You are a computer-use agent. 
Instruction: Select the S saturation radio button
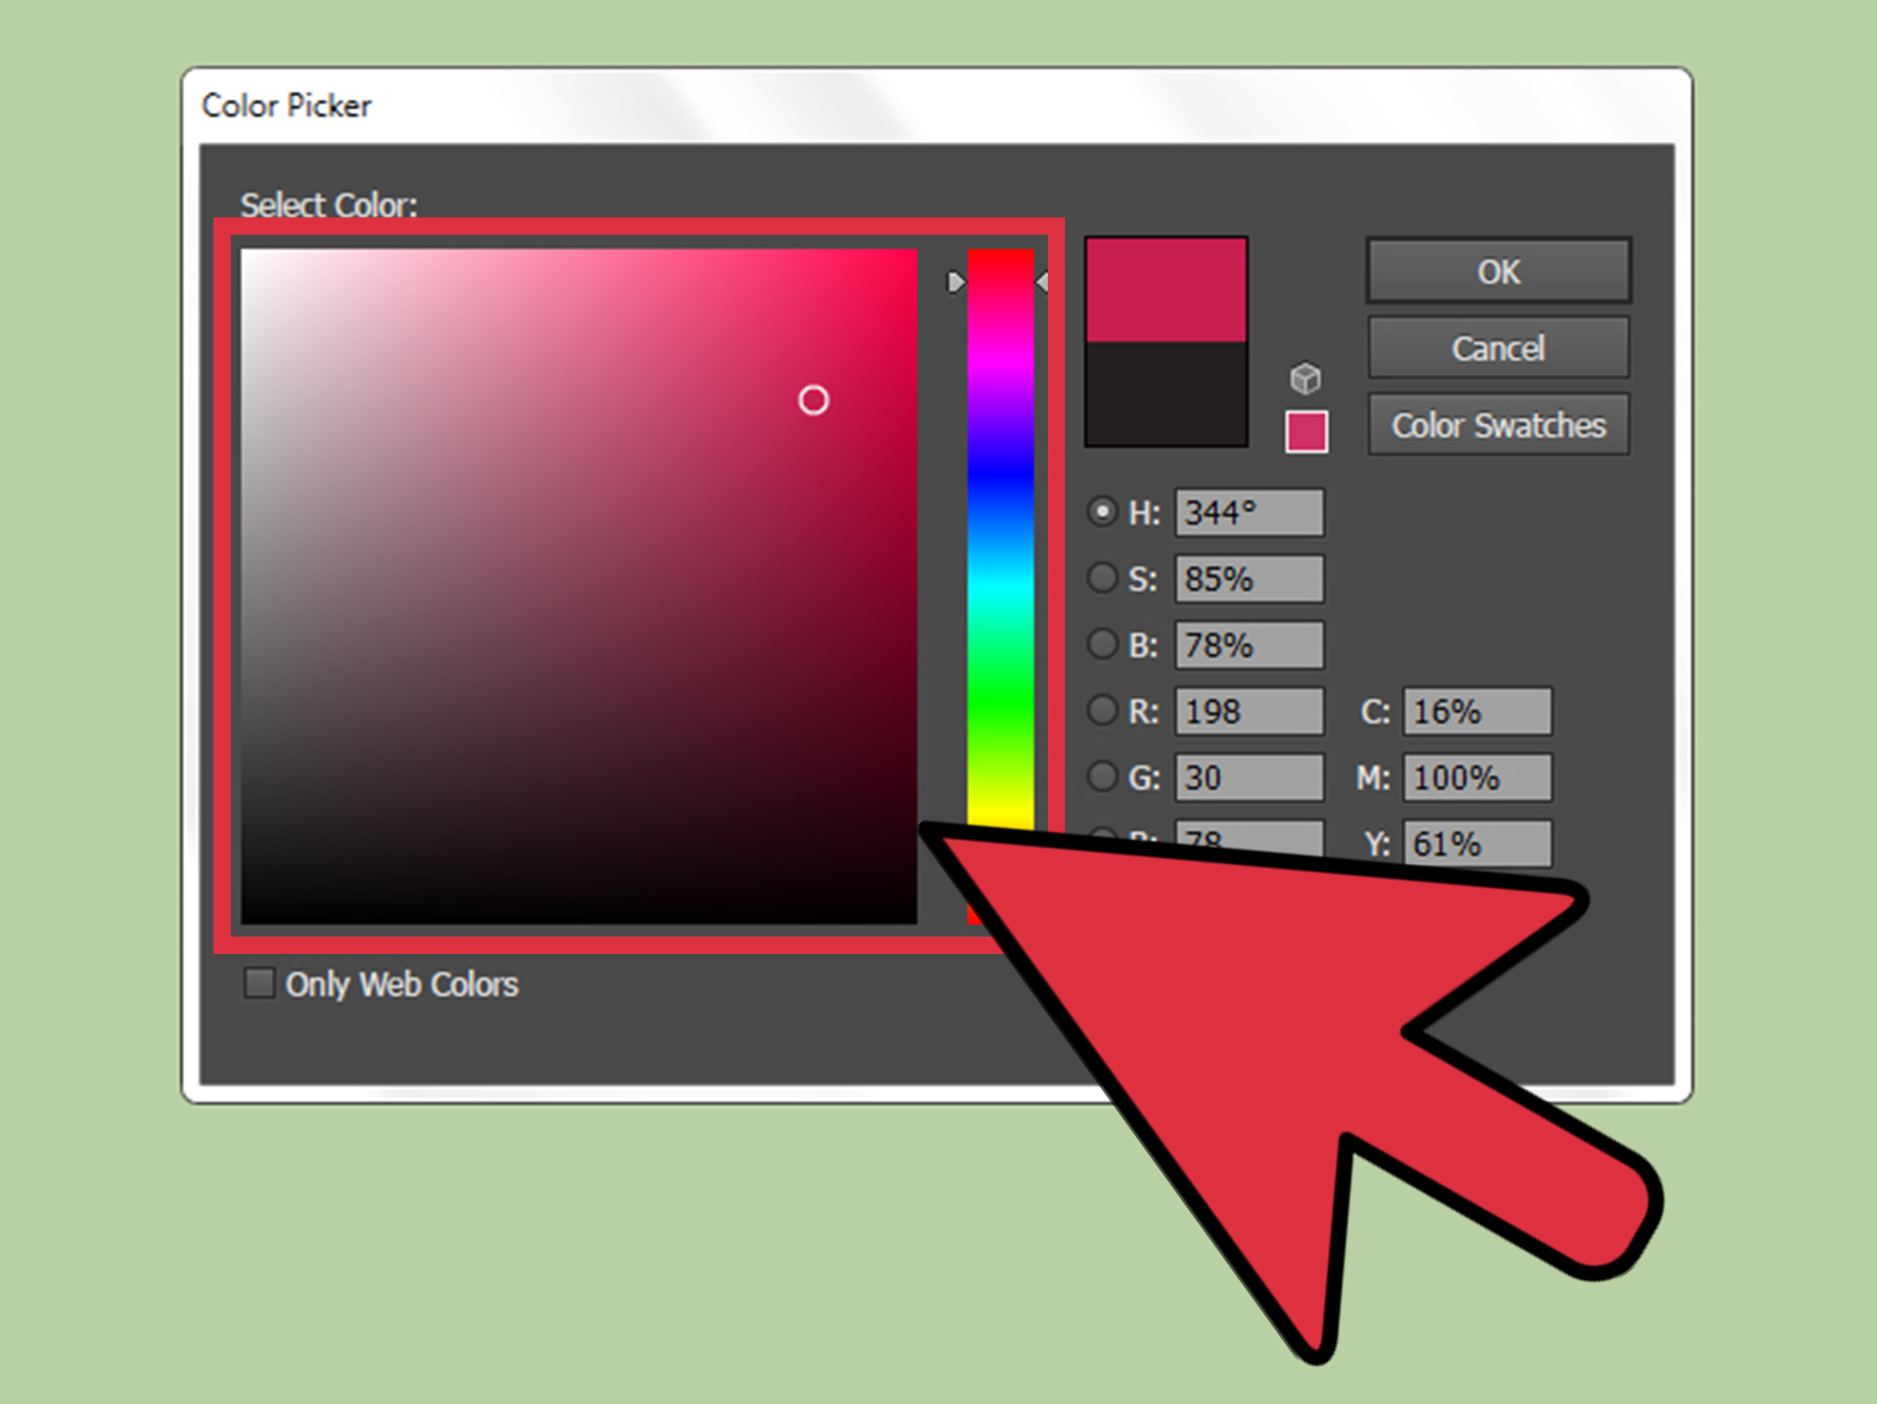pyautogui.click(x=1102, y=578)
